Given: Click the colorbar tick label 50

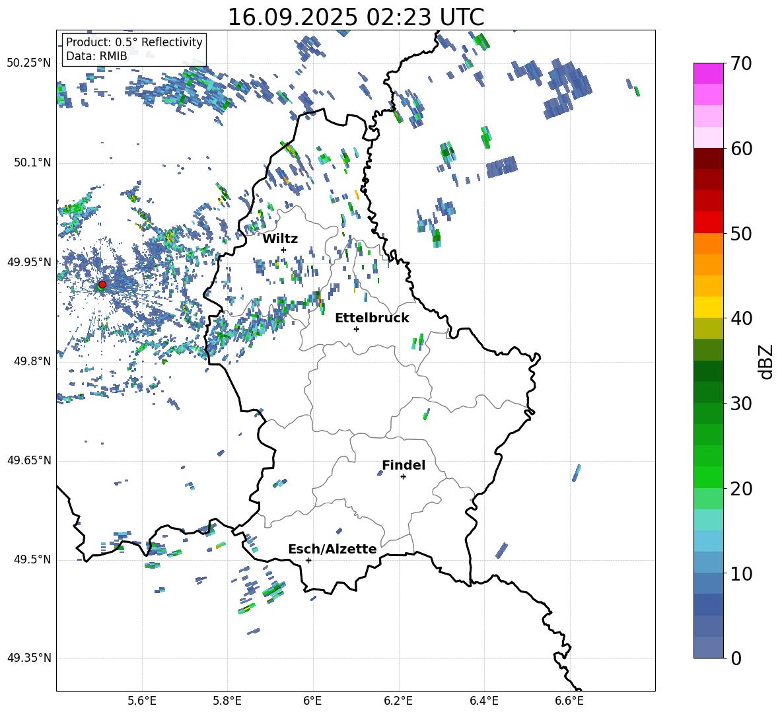Looking at the screenshot, I should 741,234.
